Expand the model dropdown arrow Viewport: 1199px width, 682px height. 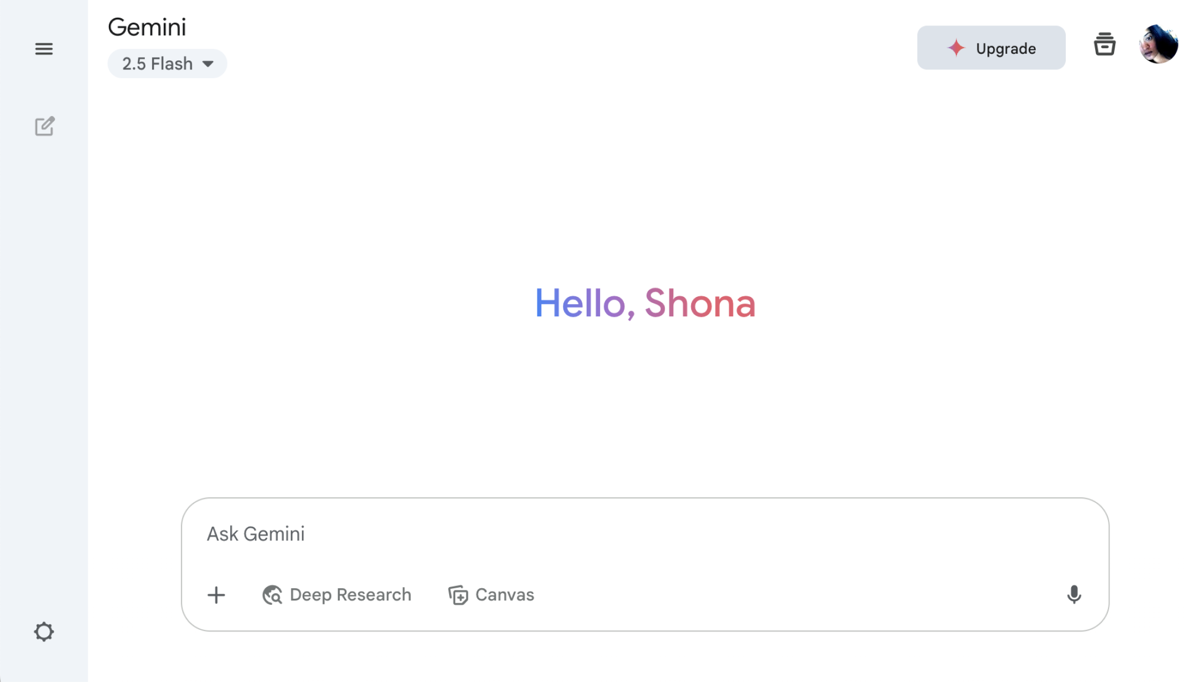(208, 64)
